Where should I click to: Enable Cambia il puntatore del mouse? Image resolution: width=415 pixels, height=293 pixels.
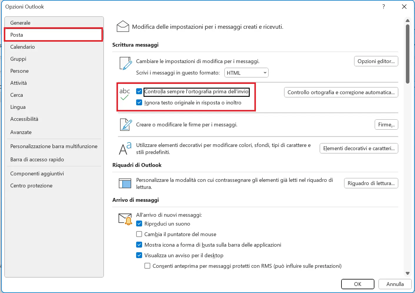tap(139, 234)
